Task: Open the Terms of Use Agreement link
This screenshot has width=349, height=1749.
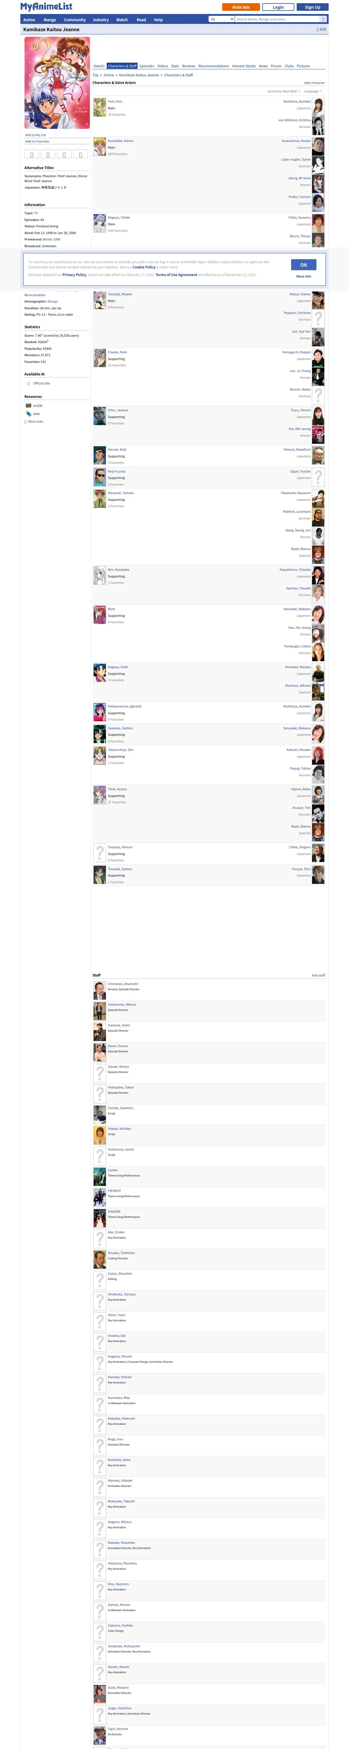Action: point(176,275)
